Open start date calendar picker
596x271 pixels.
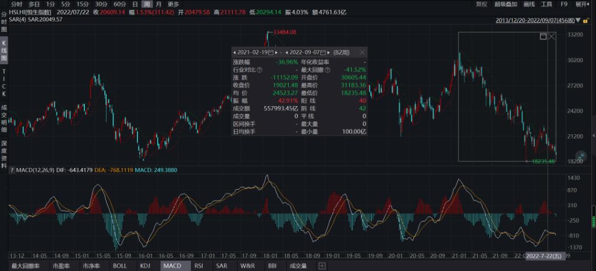coord(271,52)
